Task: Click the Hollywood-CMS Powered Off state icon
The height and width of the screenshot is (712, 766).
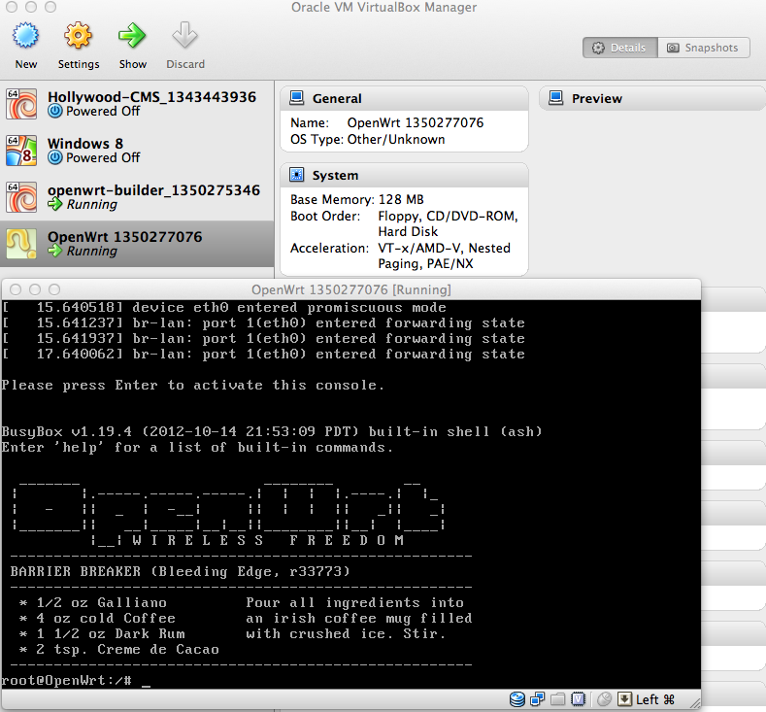Action: point(55,112)
